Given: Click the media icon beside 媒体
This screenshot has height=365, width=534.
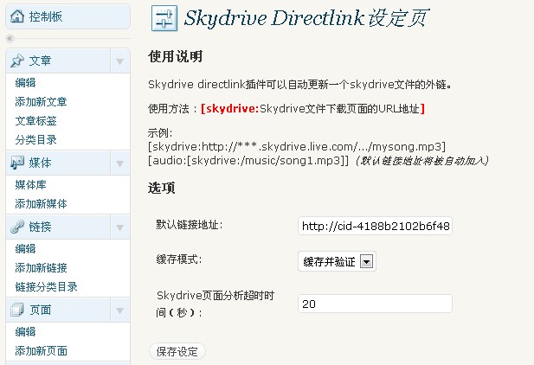Looking at the screenshot, I should tap(17, 163).
